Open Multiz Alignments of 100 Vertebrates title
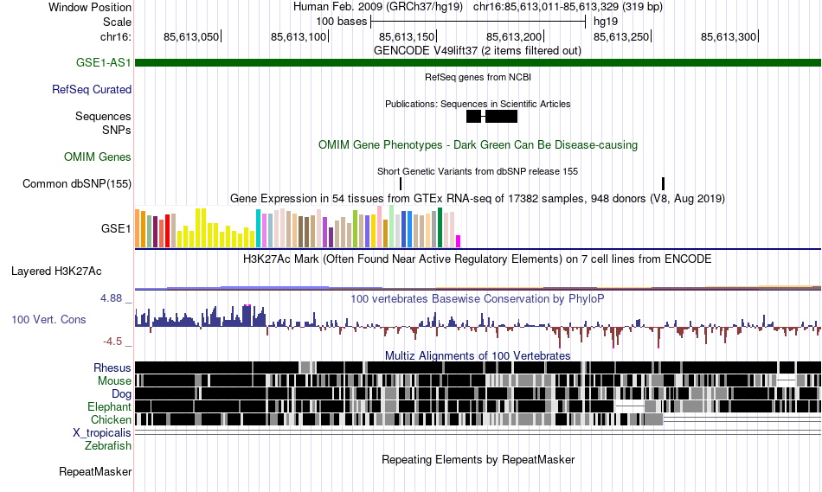This screenshot has height=492, width=822. tap(478, 355)
